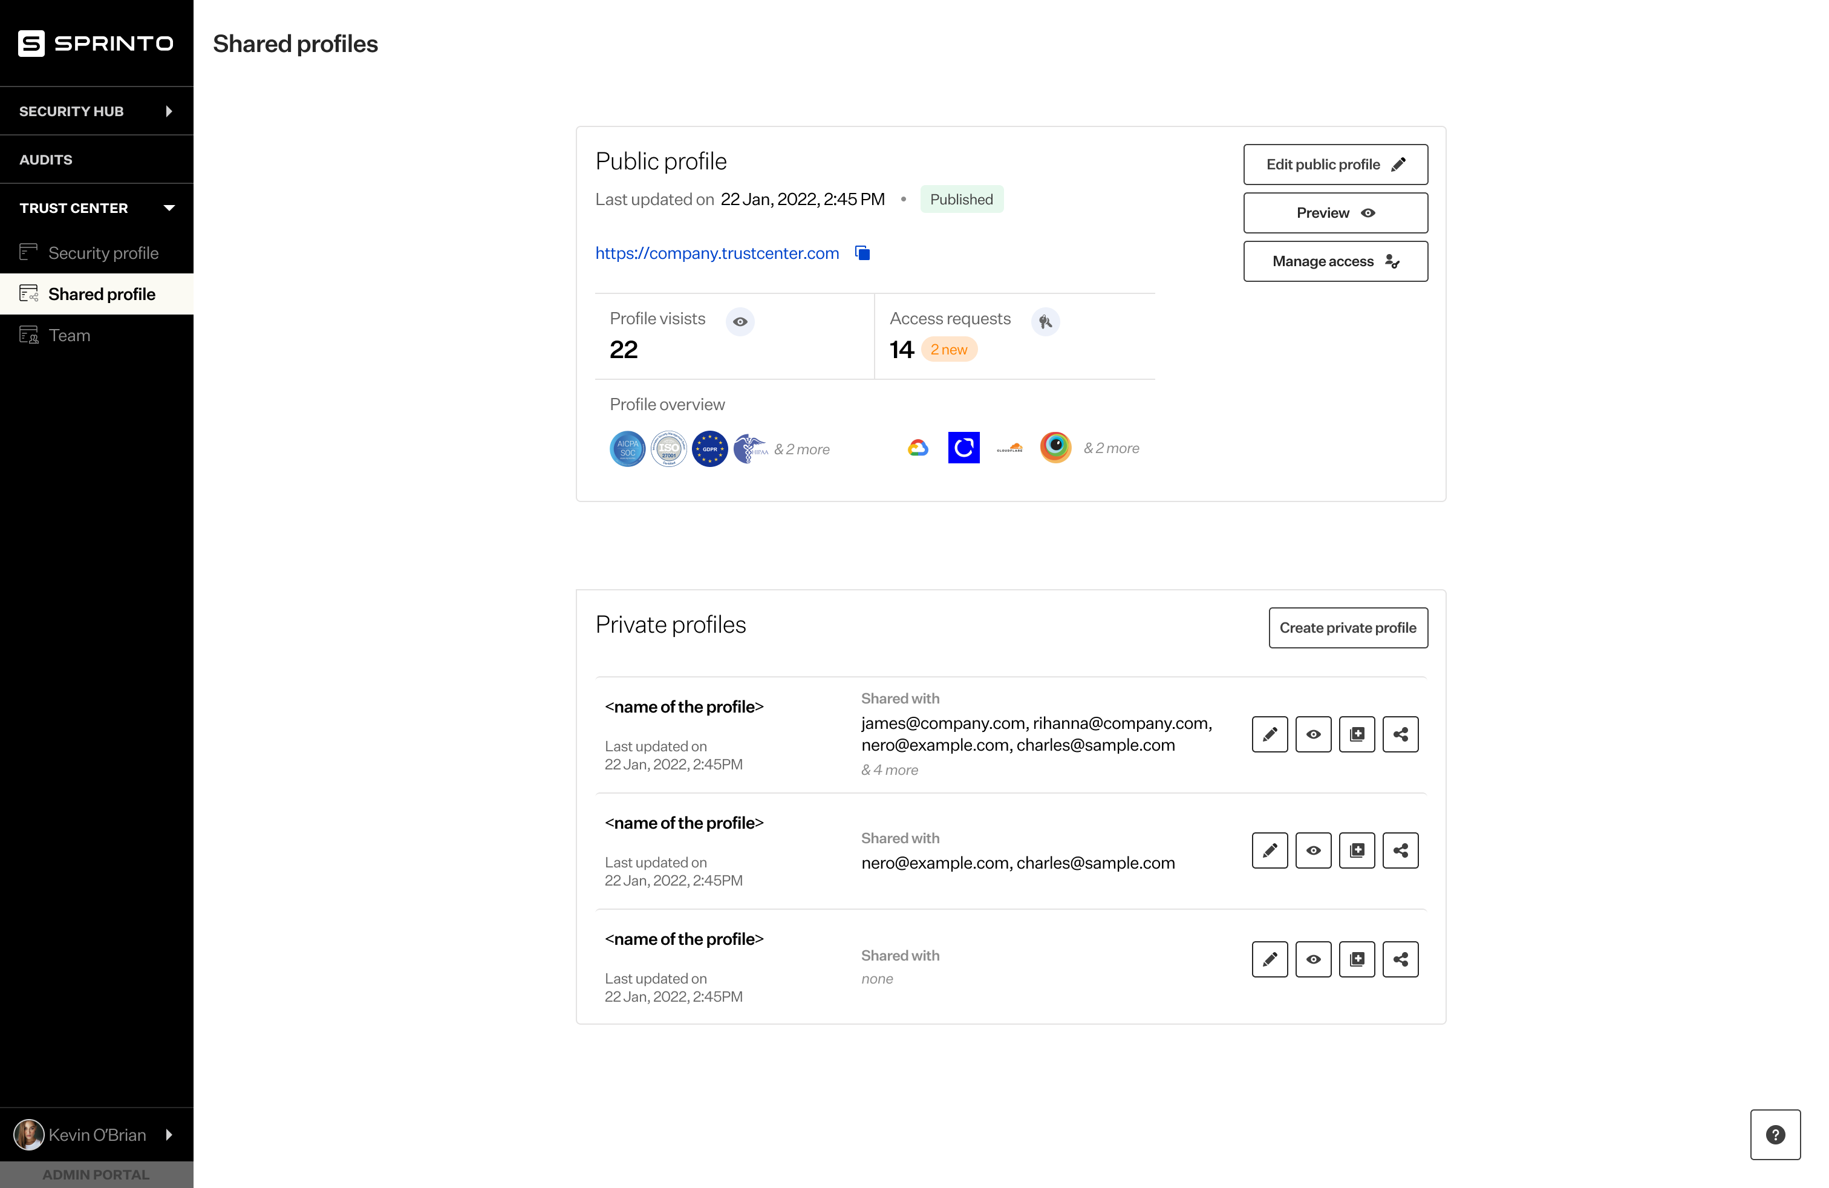Image resolution: width=1829 pixels, height=1188 pixels.
Task: Expand the Security Hub menu
Action: (96, 111)
